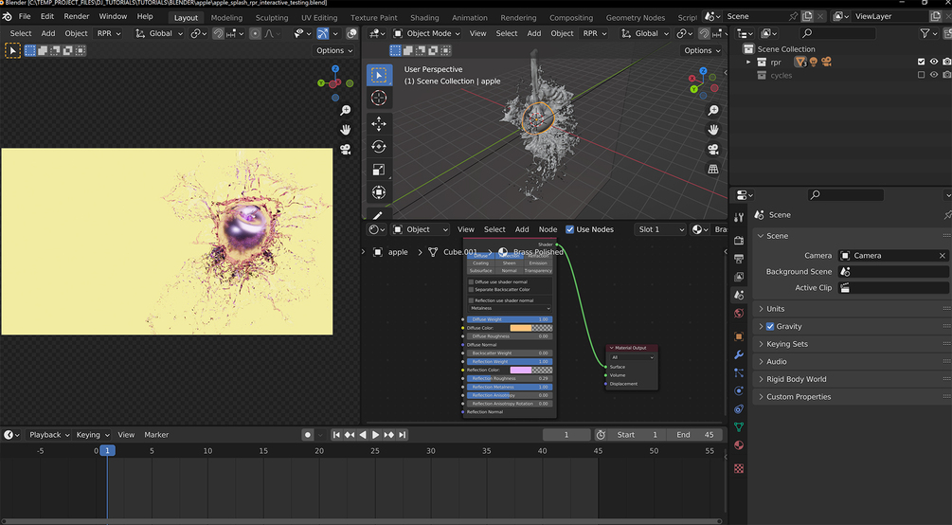Click the End frame field
Viewport: 952px width, 525px height.
pos(696,435)
